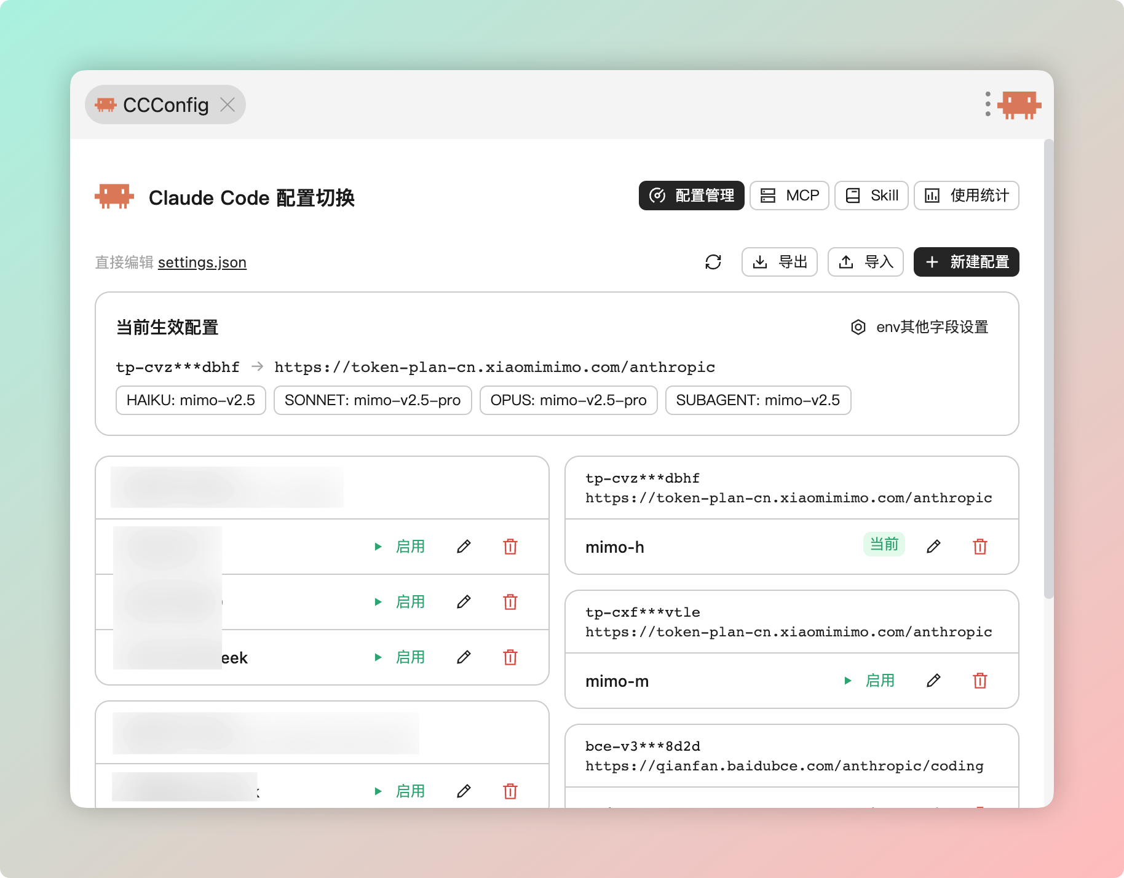Edit the config row ending in "eek"
The image size is (1124, 878).
click(x=464, y=657)
